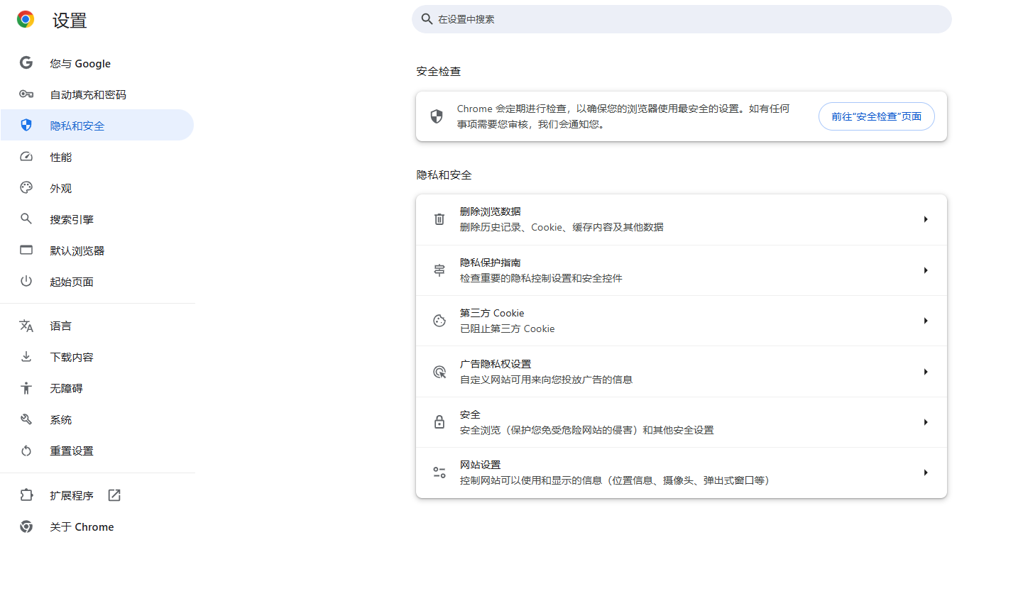1023x596 pixels.
Task: Click the Google G icon in sidebar
Action: (x=26, y=63)
